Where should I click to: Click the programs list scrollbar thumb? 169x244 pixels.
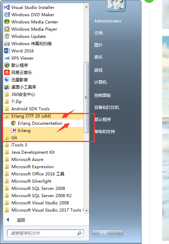(86, 98)
